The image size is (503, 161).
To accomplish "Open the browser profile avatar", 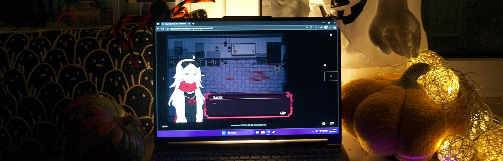I will click(326, 28).
